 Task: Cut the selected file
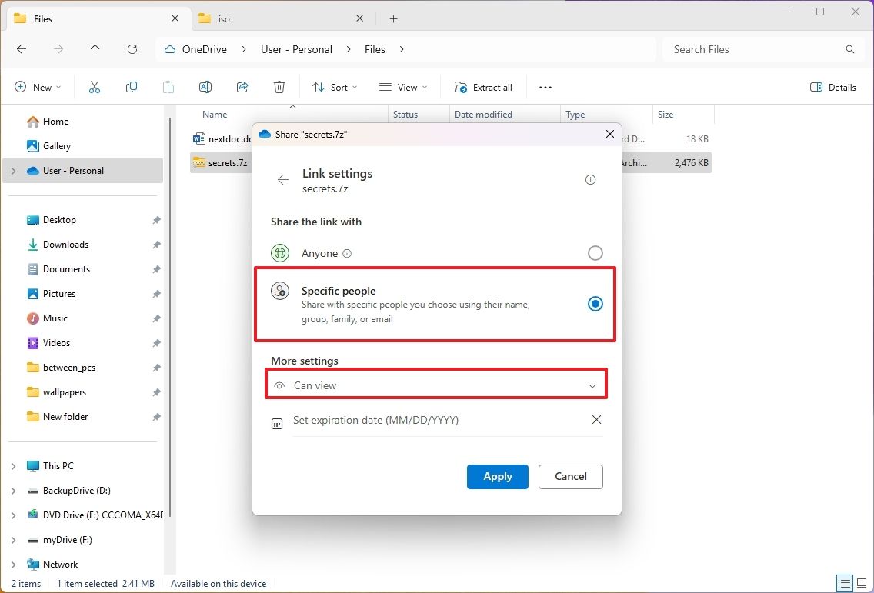(x=94, y=86)
